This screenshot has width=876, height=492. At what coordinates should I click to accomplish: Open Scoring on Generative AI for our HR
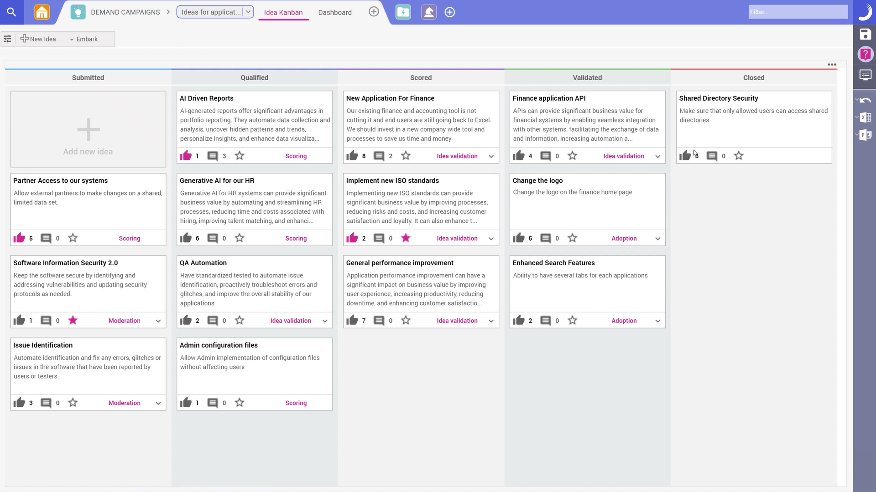click(x=296, y=238)
